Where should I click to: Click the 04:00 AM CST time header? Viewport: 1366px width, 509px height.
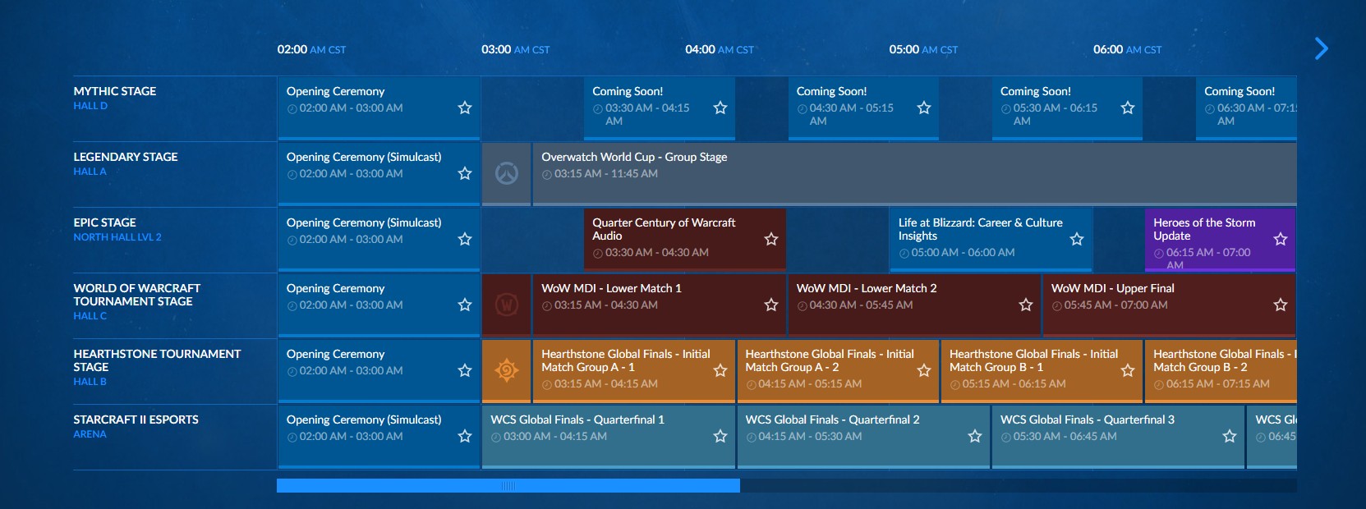(720, 49)
